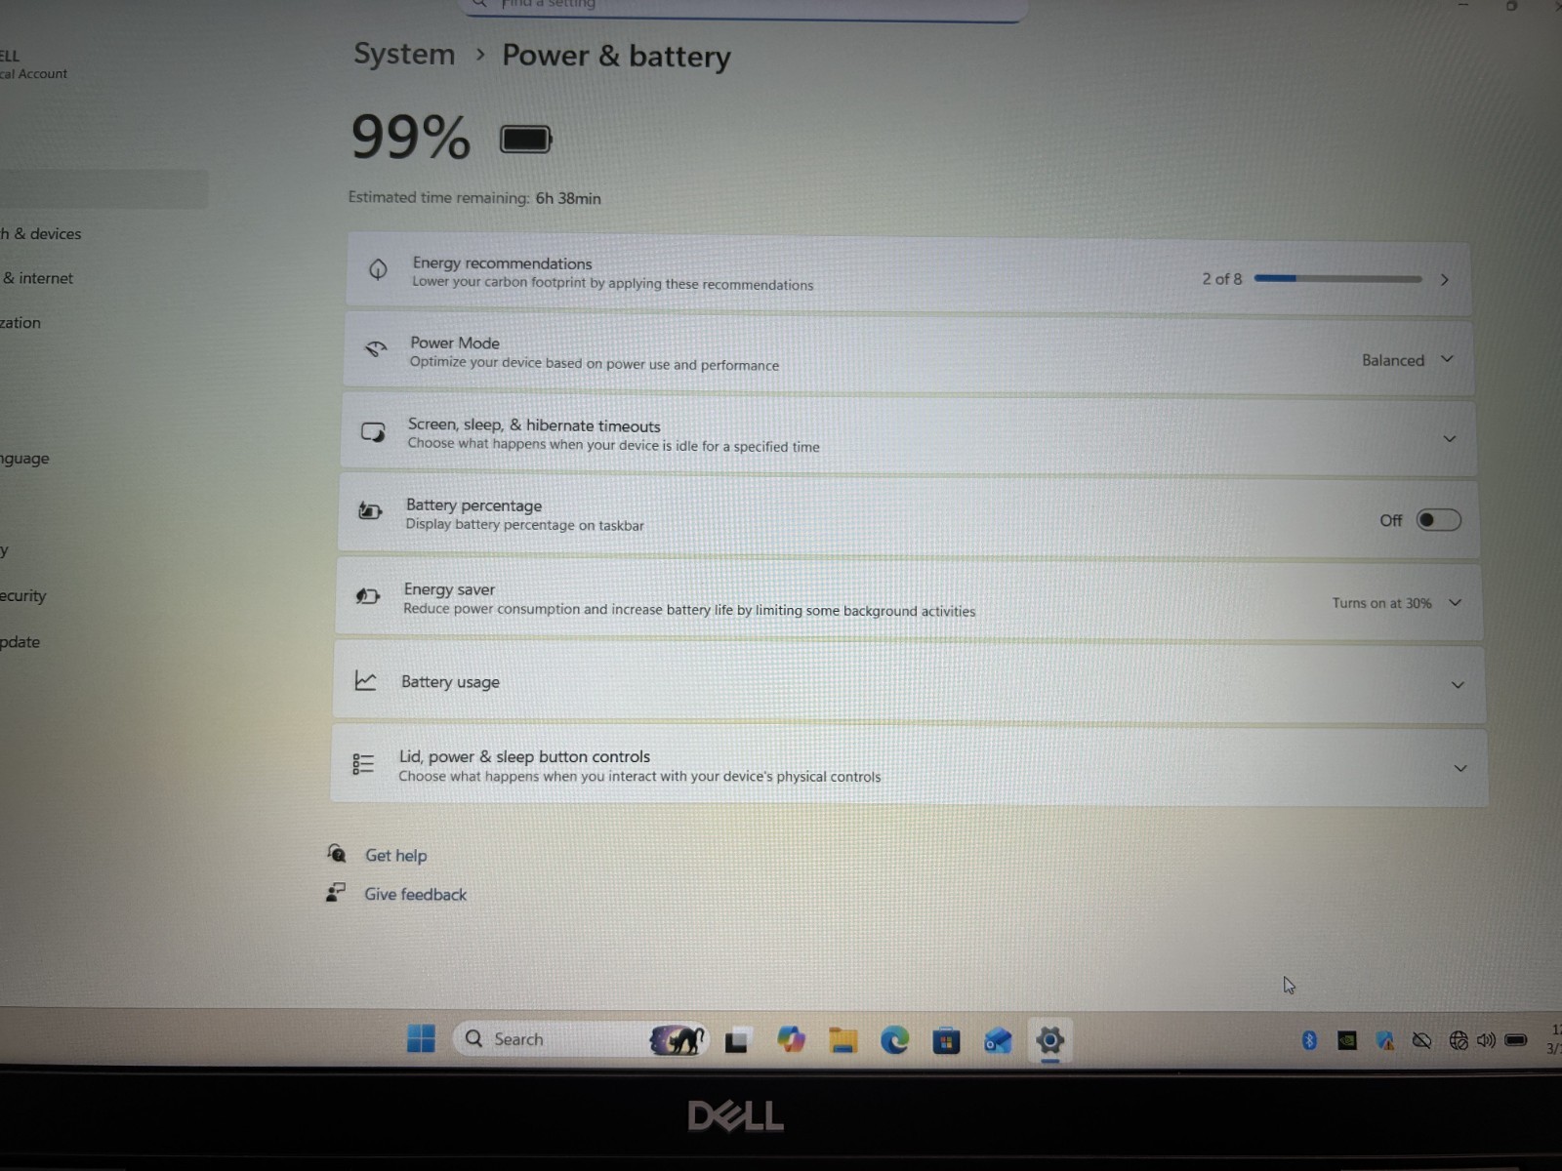Click the large battery level icon
The image size is (1562, 1171).
click(526, 140)
